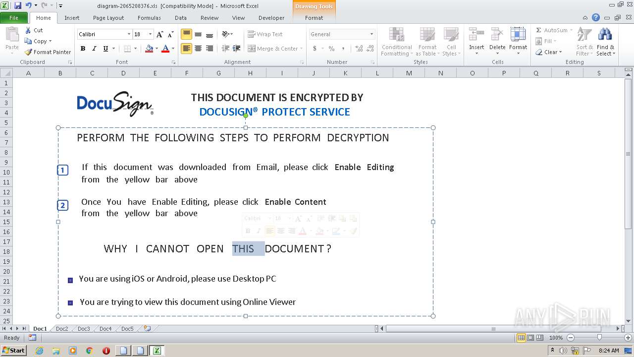The width and height of the screenshot is (634, 357).
Task: Open Internet Explorer from taskbar
Action: 39,351
